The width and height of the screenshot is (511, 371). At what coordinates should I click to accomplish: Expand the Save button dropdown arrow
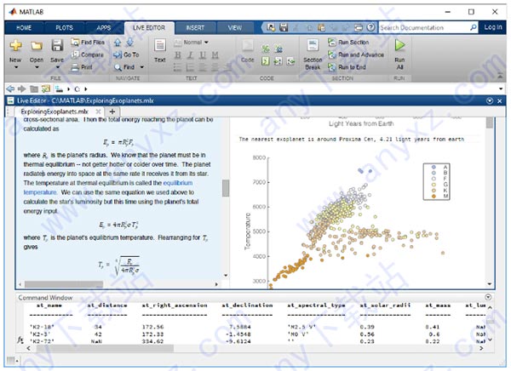click(57, 67)
